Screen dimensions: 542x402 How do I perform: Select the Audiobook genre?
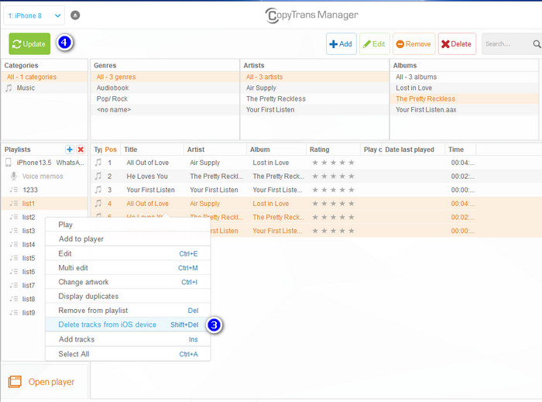pyautogui.click(x=165, y=88)
